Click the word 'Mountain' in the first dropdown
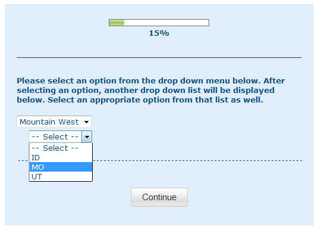The height and width of the screenshot is (230, 318). point(37,122)
